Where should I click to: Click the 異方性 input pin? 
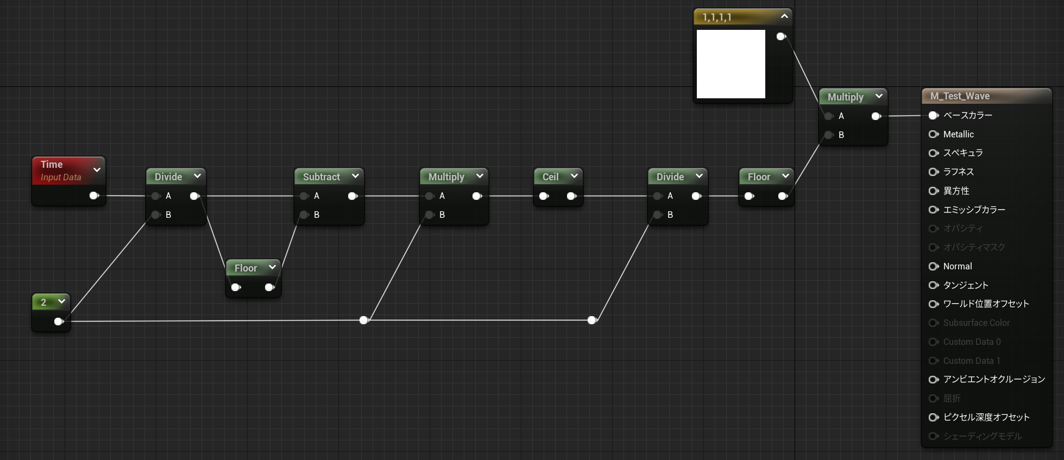point(934,191)
